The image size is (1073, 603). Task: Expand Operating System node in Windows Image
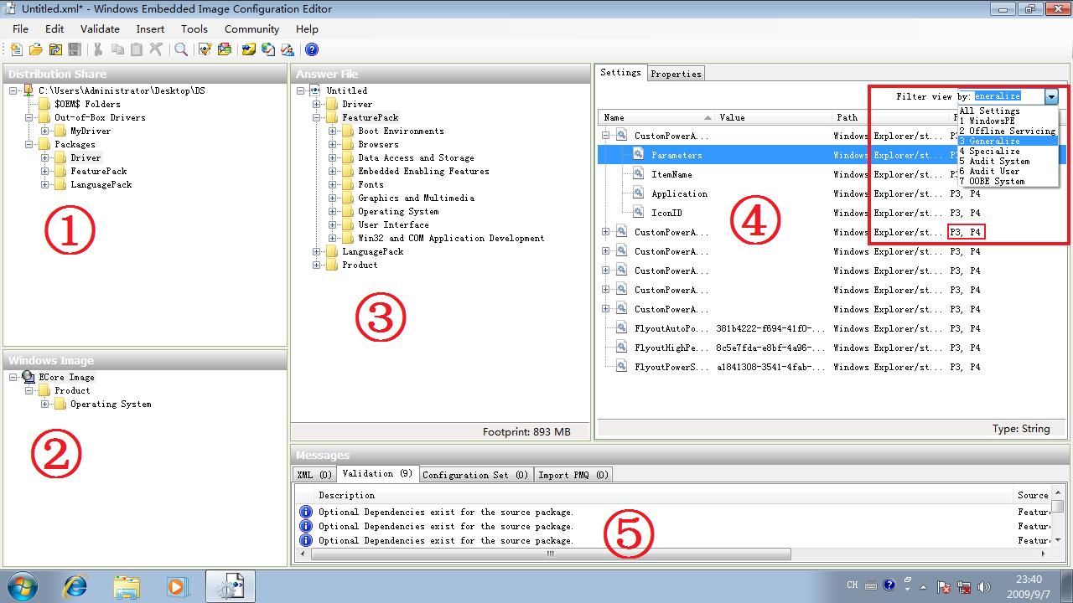[x=45, y=404]
